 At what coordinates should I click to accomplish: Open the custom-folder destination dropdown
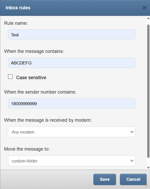click(72, 161)
